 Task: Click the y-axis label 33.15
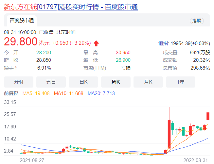10,102
